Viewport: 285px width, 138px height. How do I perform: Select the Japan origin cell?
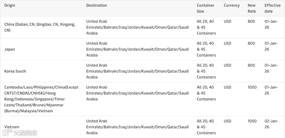coord(9,49)
